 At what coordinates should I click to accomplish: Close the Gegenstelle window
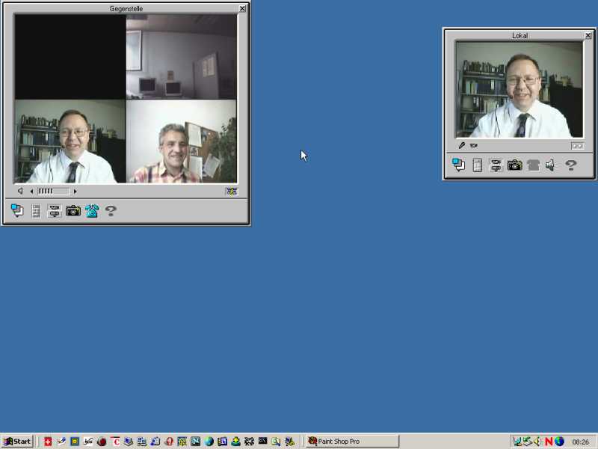[x=242, y=8]
